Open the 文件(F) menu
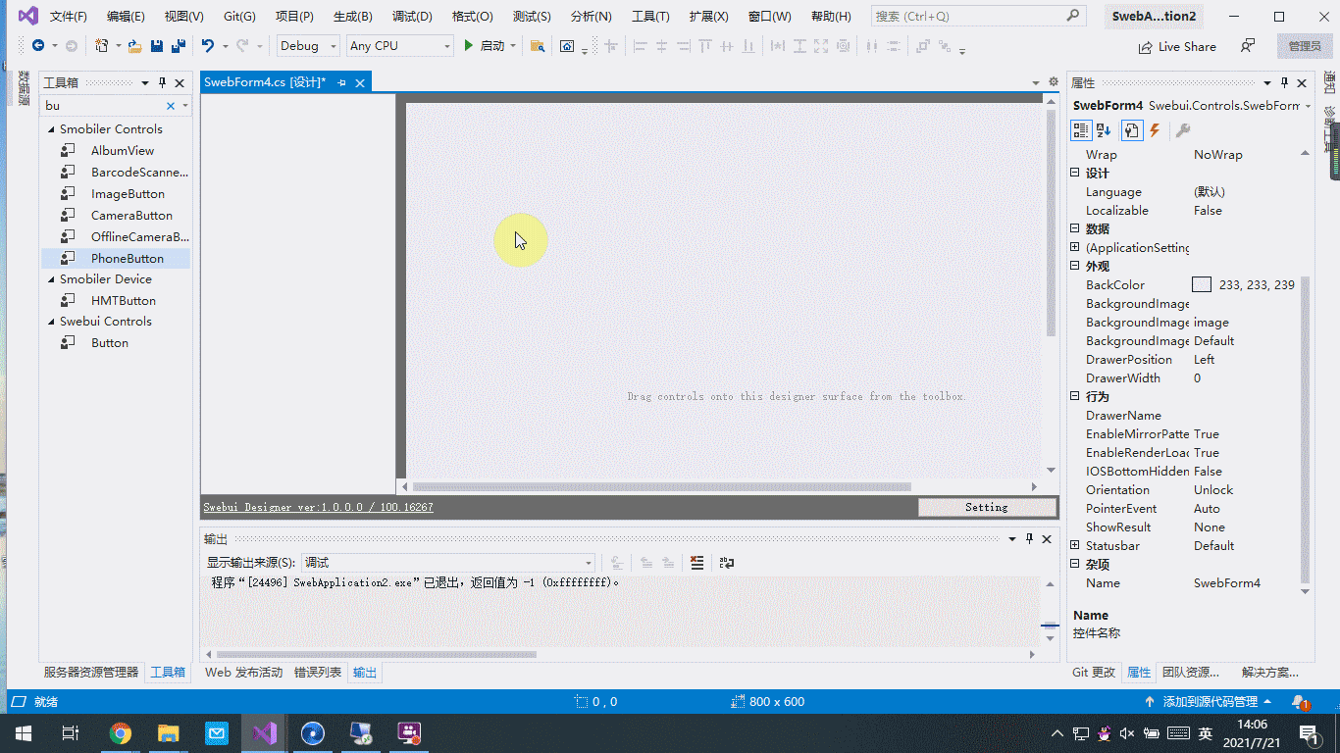The height and width of the screenshot is (753, 1340). coord(69,17)
